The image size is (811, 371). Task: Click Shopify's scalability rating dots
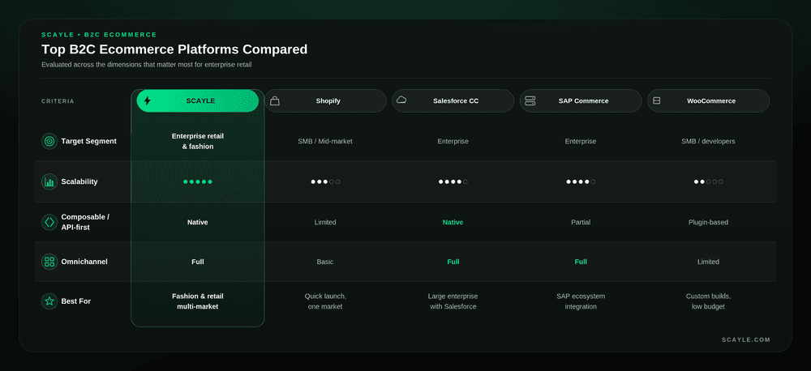click(x=325, y=182)
